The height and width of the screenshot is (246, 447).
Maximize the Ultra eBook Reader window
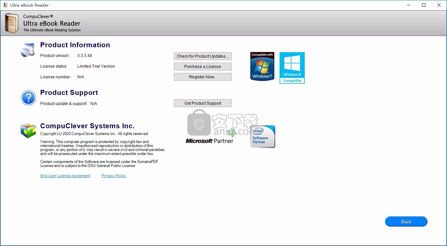tap(424, 5)
